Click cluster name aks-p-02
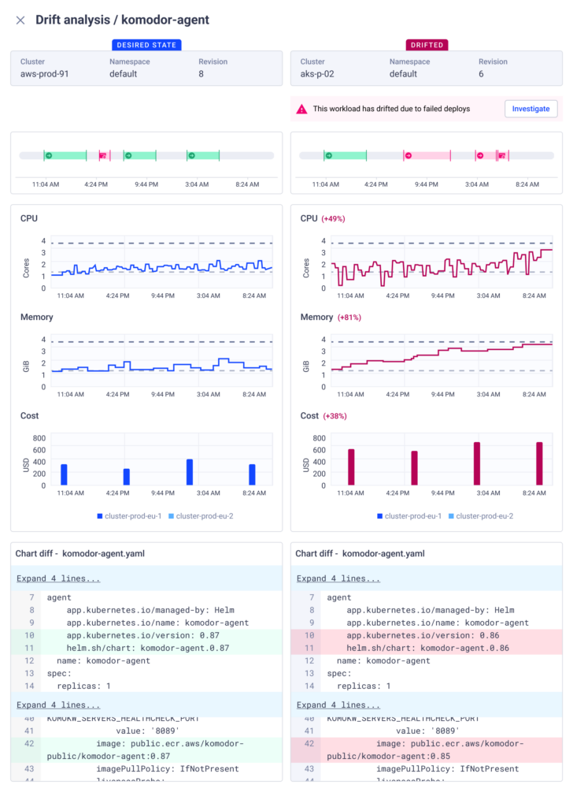The width and height of the screenshot is (573, 807). click(x=317, y=73)
